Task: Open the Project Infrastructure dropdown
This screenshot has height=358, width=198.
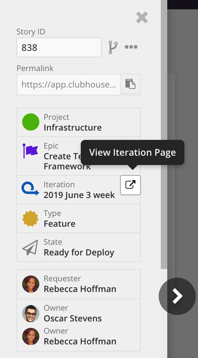Action: [x=79, y=122]
